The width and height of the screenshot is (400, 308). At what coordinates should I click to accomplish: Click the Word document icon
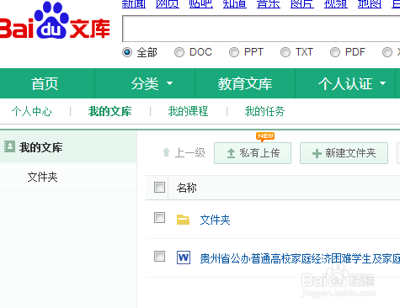(x=184, y=258)
